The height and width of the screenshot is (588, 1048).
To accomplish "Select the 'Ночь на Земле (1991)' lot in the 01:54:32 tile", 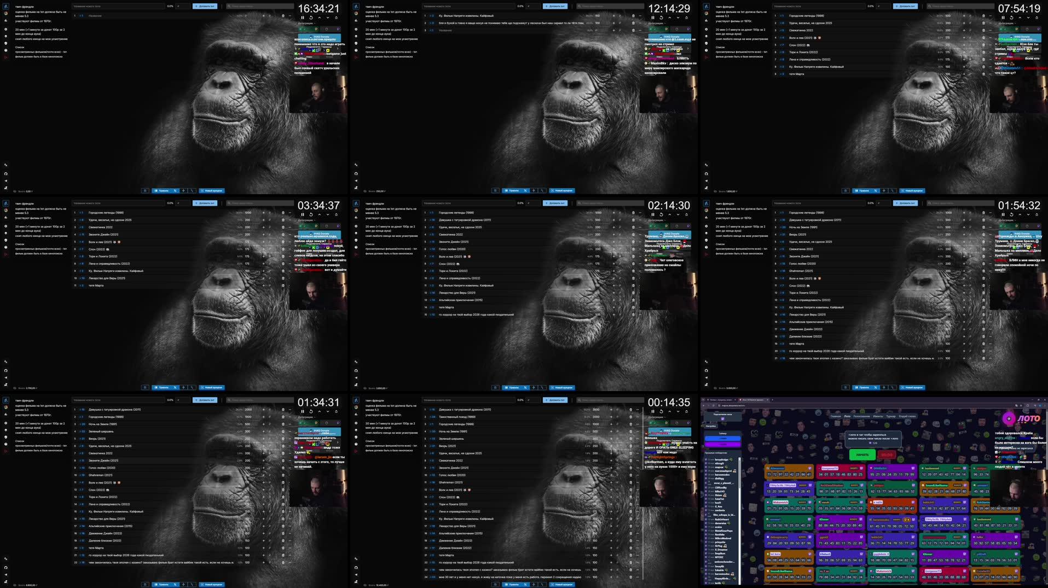I will pyautogui.click(x=882, y=227).
